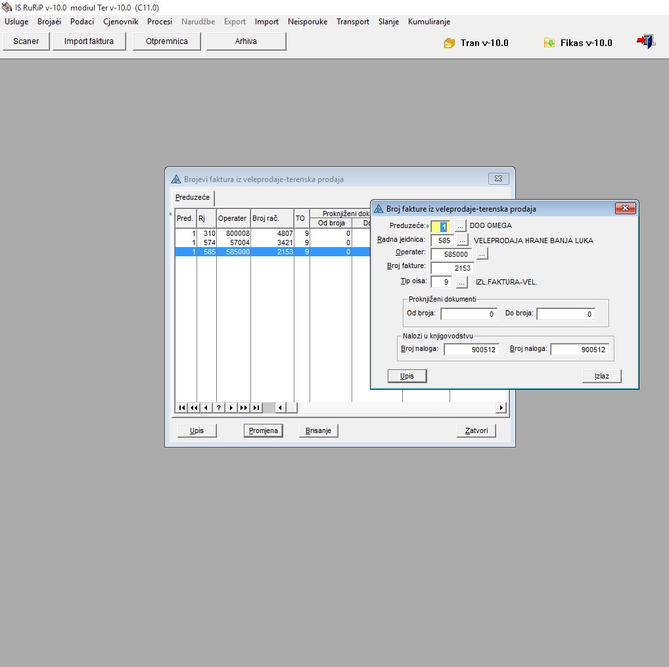Click the exit door icon in toolbar
This screenshot has height=667, width=669.
(645, 42)
